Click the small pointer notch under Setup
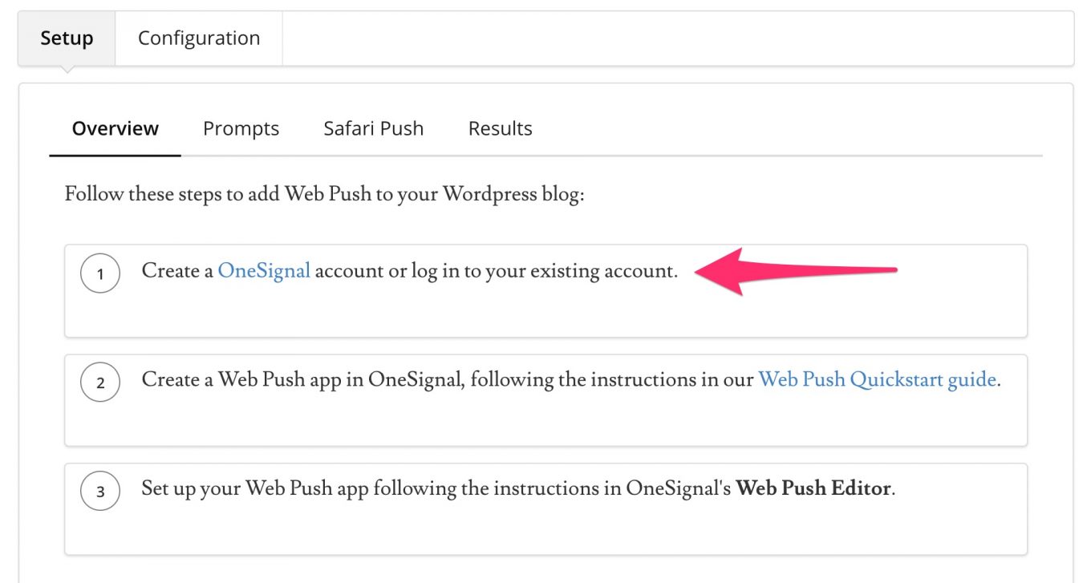 (x=67, y=70)
